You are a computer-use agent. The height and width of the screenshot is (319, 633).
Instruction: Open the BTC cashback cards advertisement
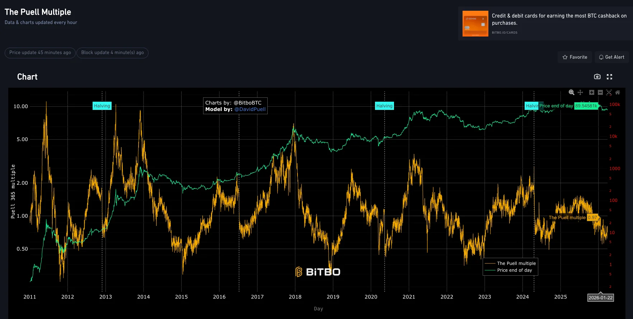click(559, 19)
